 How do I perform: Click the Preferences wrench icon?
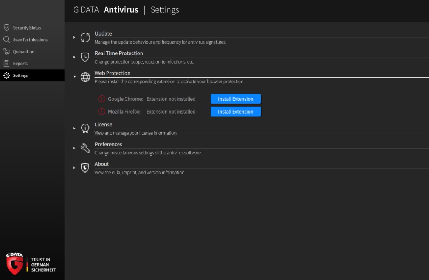[x=85, y=148]
